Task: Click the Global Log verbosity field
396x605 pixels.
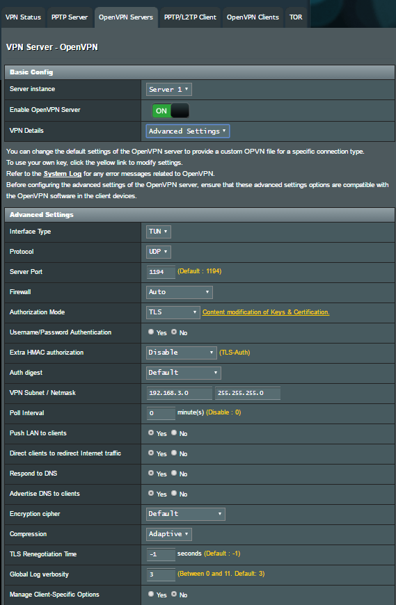Action: pyautogui.click(x=161, y=574)
